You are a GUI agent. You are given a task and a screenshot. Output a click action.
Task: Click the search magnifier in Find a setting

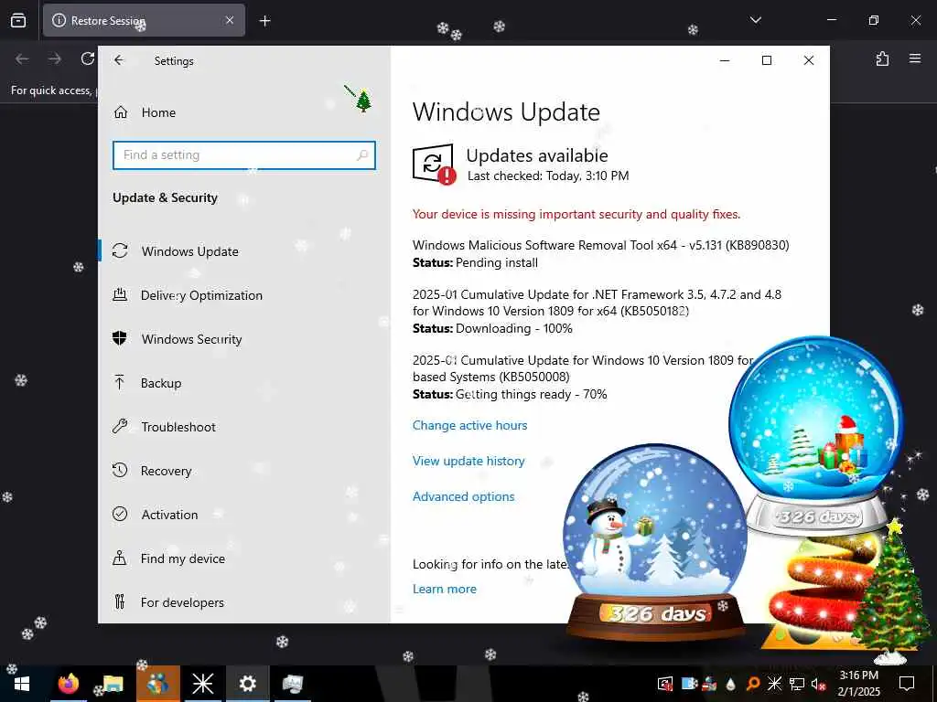(x=362, y=155)
